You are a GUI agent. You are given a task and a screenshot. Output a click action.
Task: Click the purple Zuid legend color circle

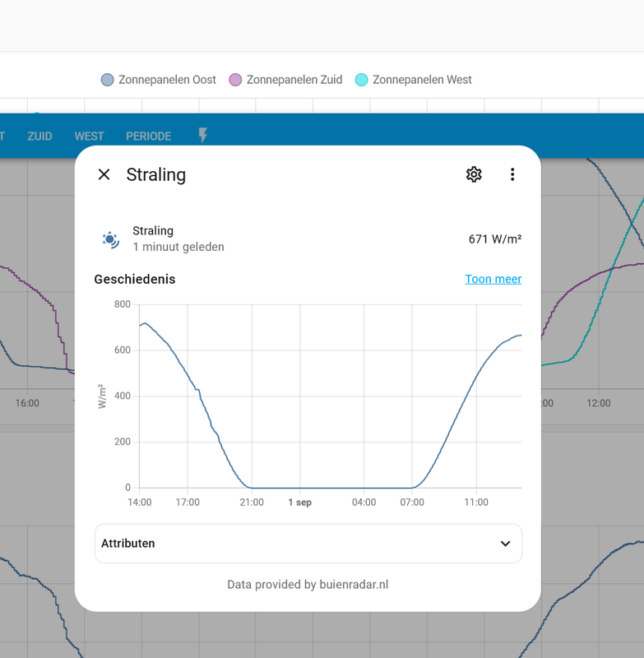coord(235,80)
